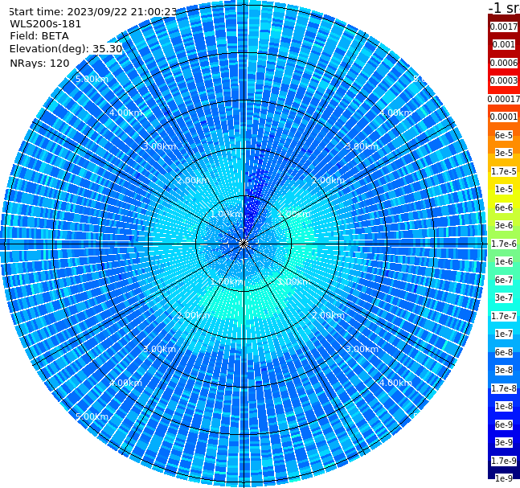520x488 pixels.
Task: Select the 2.00km ring label in lower-left quadrant
Action: 194,315
